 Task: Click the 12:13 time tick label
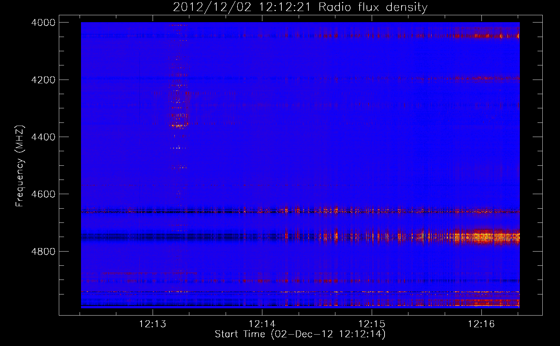153,324
